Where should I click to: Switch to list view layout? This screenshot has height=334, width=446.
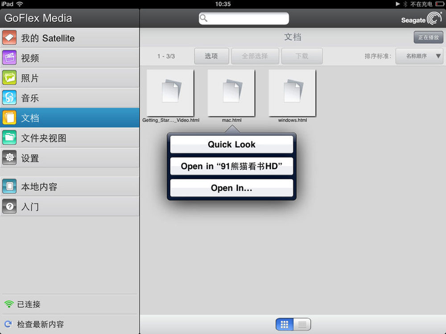[x=302, y=324]
